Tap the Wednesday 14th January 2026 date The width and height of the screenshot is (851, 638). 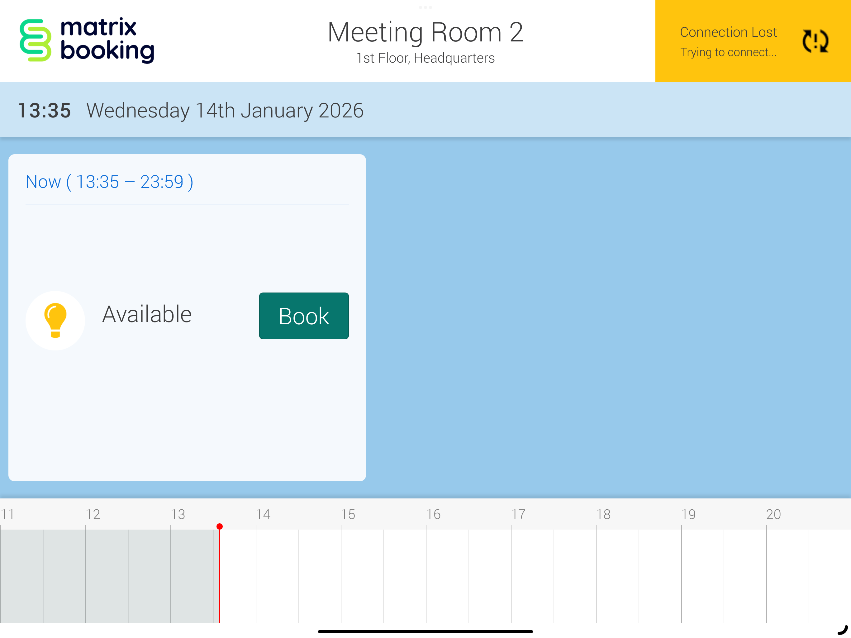tap(225, 111)
